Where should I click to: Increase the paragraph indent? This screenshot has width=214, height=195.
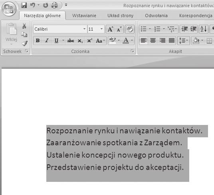193,29
